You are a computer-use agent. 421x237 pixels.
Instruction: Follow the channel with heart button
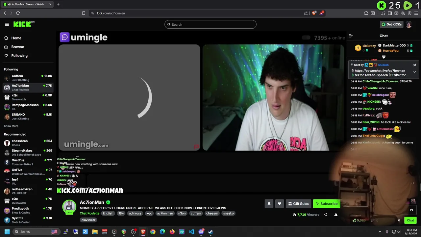point(279,204)
